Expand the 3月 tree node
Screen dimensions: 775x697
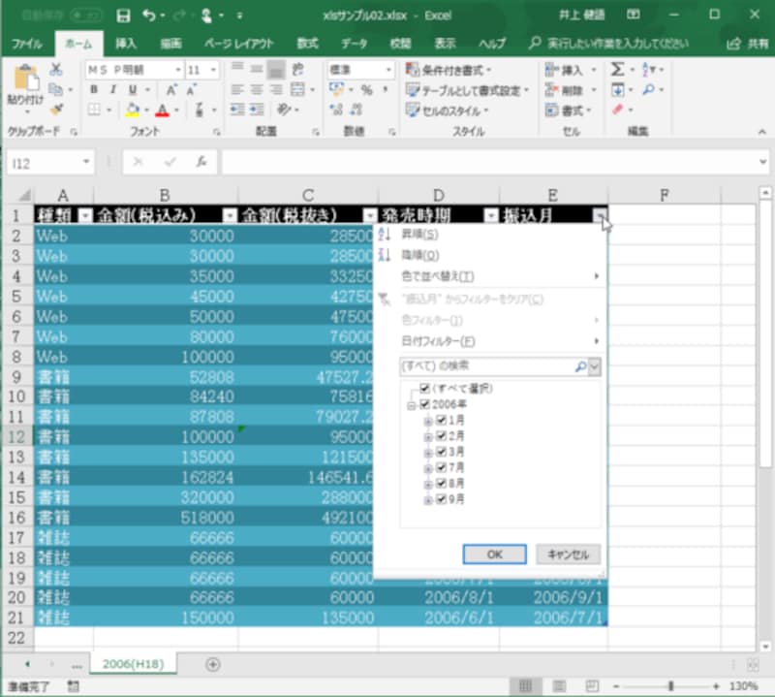(427, 450)
